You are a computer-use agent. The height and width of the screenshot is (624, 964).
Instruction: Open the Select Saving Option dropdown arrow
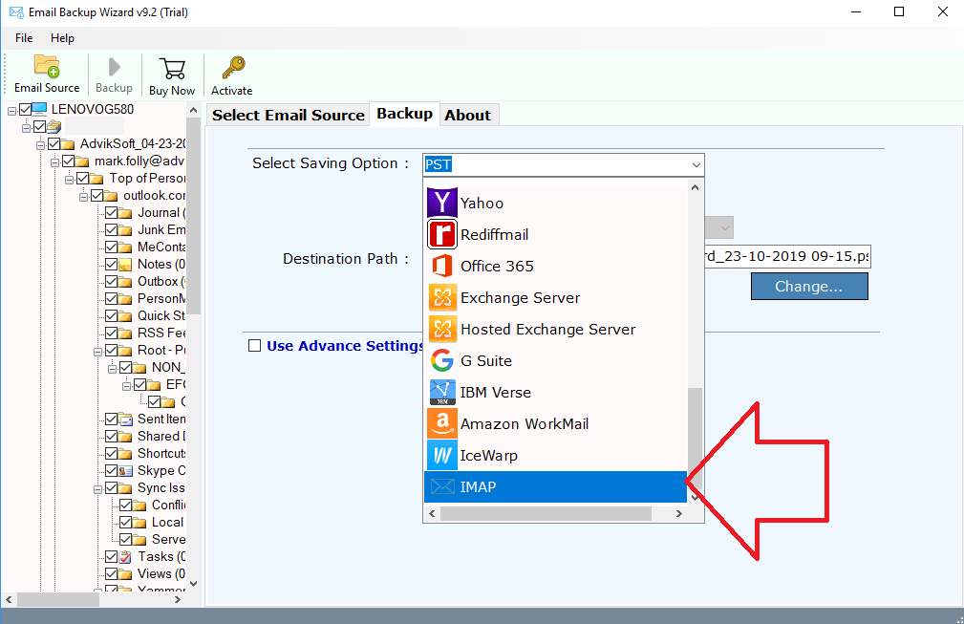click(x=696, y=164)
